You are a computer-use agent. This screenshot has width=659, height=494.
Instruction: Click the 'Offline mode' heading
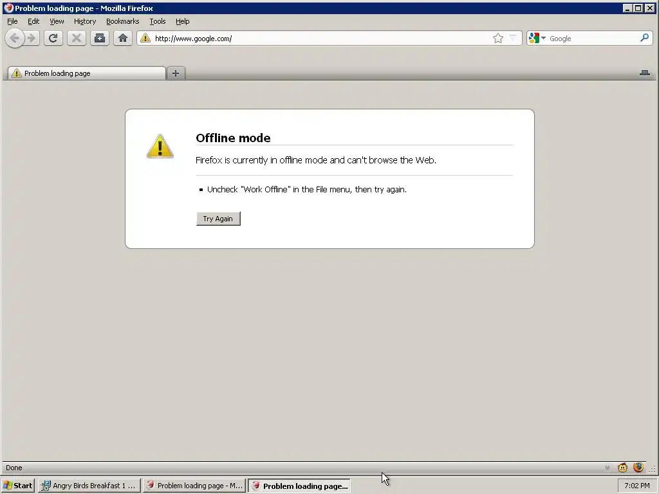tap(233, 138)
